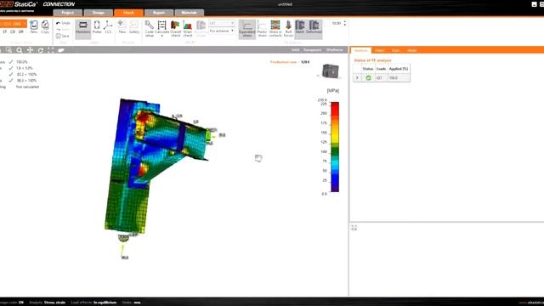Viewport: 544px width, 306px height.
Task: Click the zoom-all fit view icon
Action: coord(51,50)
